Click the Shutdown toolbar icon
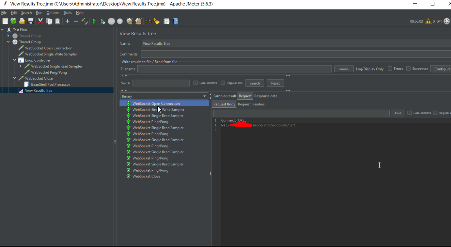Screen dimensions: 451x247 coord(120,21)
